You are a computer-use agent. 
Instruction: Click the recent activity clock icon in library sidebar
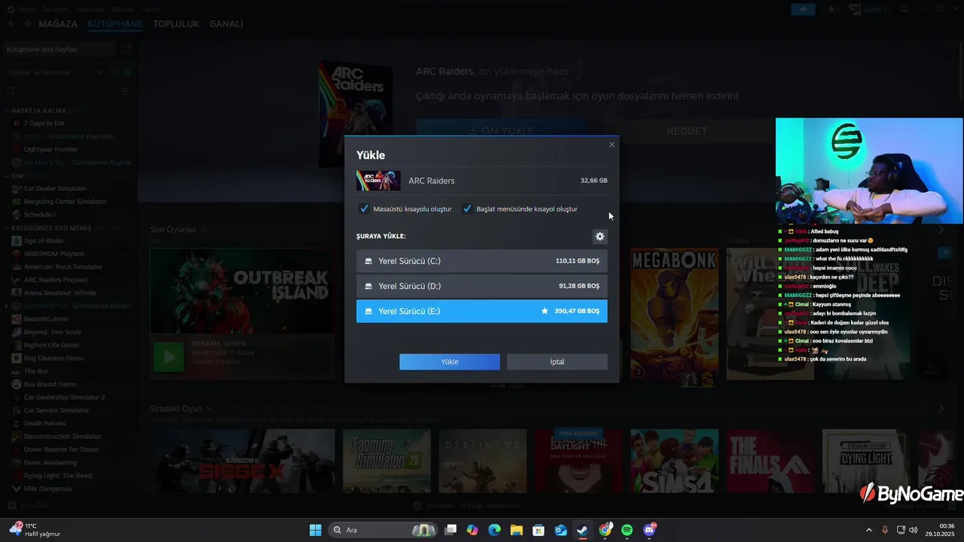point(114,72)
